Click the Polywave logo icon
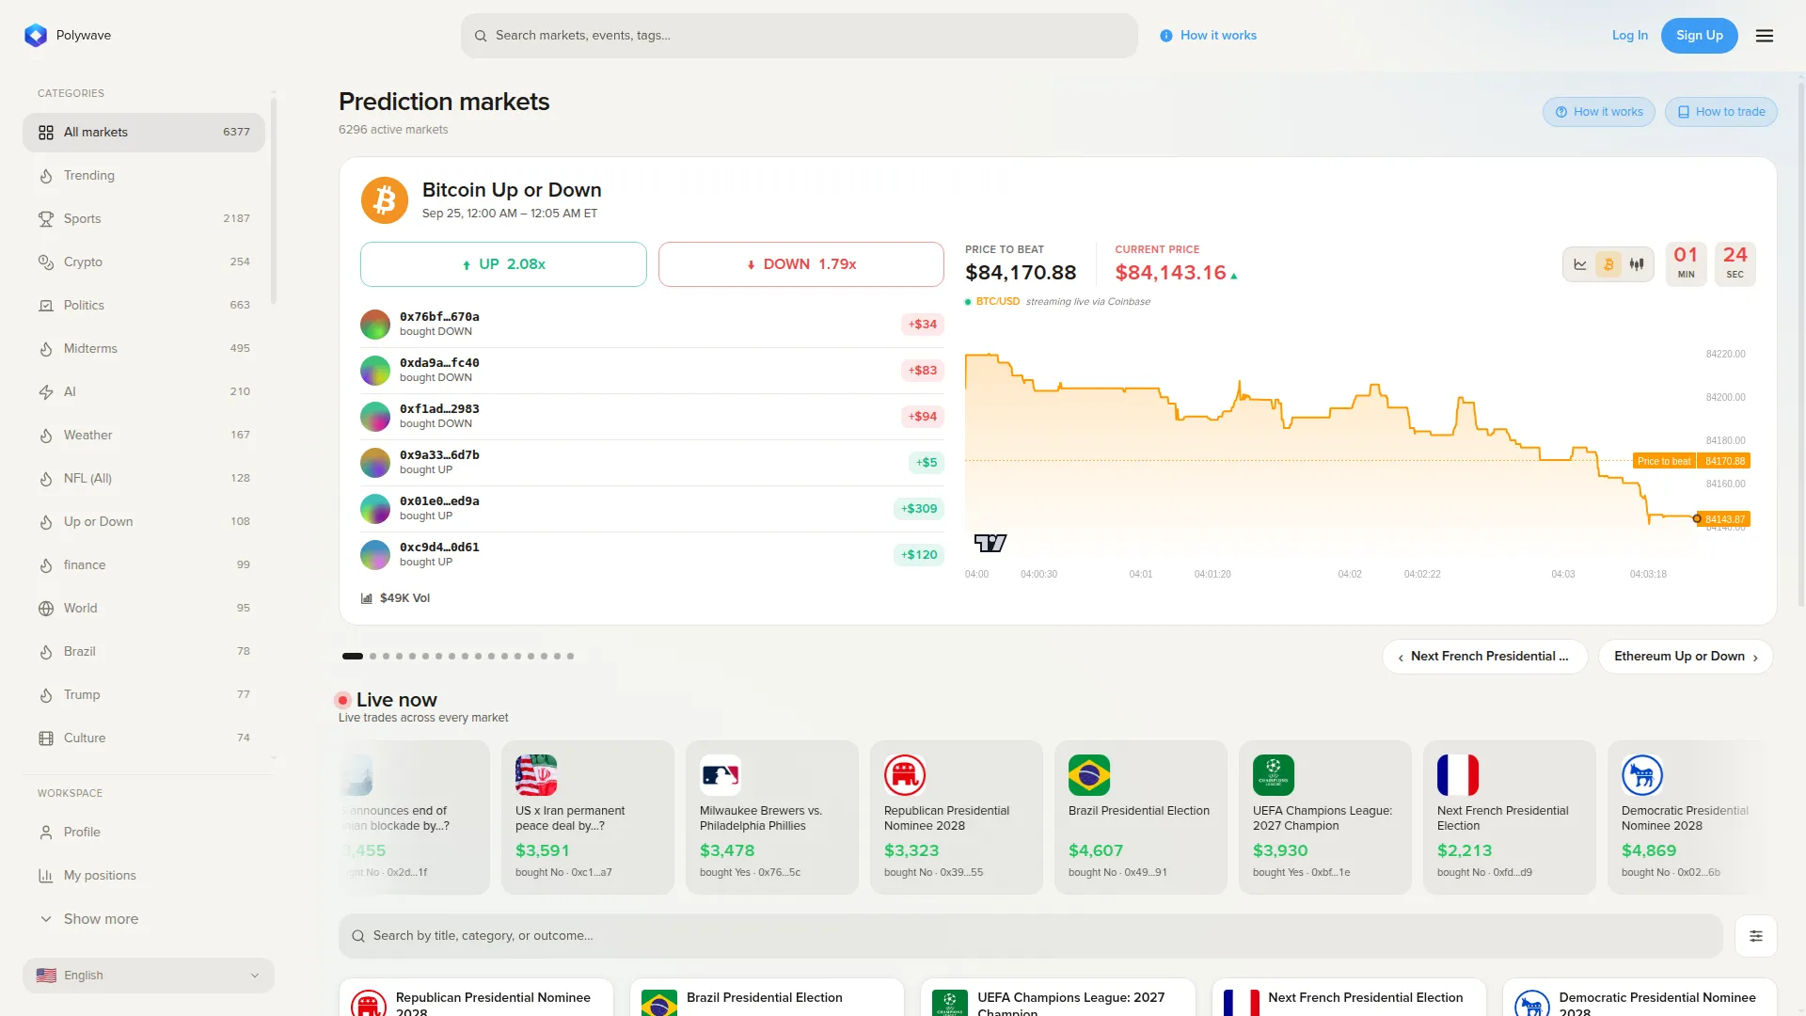Viewport: 1806px width, 1016px height. tap(36, 36)
